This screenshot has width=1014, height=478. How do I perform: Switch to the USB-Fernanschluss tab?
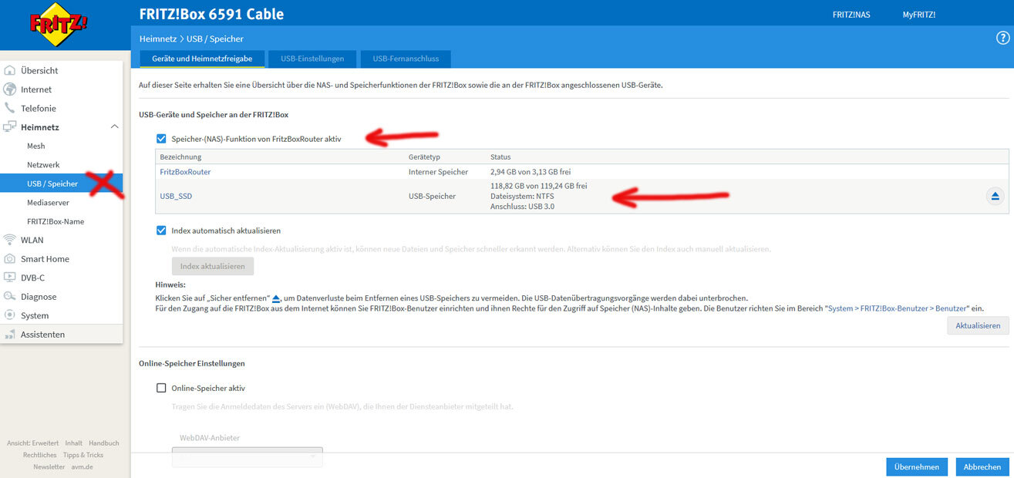406,59
